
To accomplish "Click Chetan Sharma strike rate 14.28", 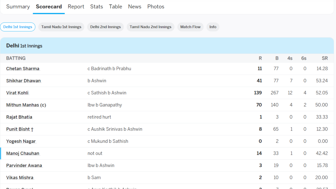I will point(322,69).
